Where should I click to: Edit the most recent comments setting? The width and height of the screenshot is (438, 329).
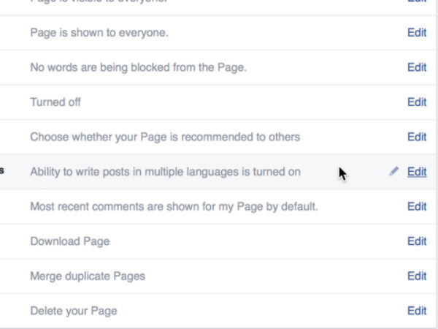[x=417, y=206]
